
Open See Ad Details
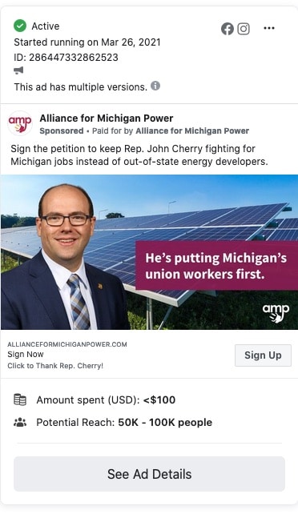(149, 474)
